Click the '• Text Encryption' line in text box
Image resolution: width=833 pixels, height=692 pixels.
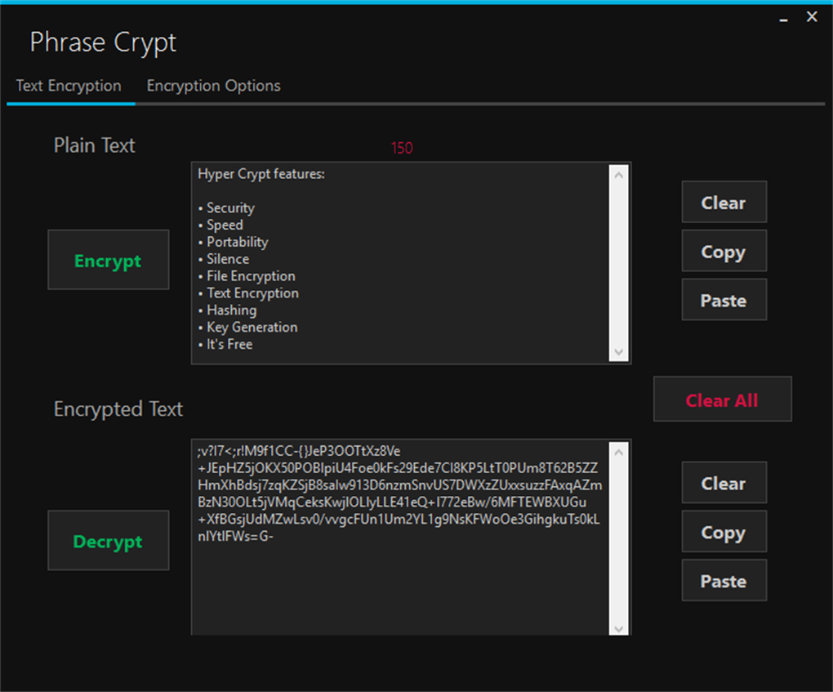point(248,292)
